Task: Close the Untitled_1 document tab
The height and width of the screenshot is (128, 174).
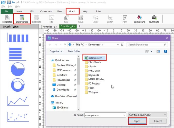Action: point(56,27)
